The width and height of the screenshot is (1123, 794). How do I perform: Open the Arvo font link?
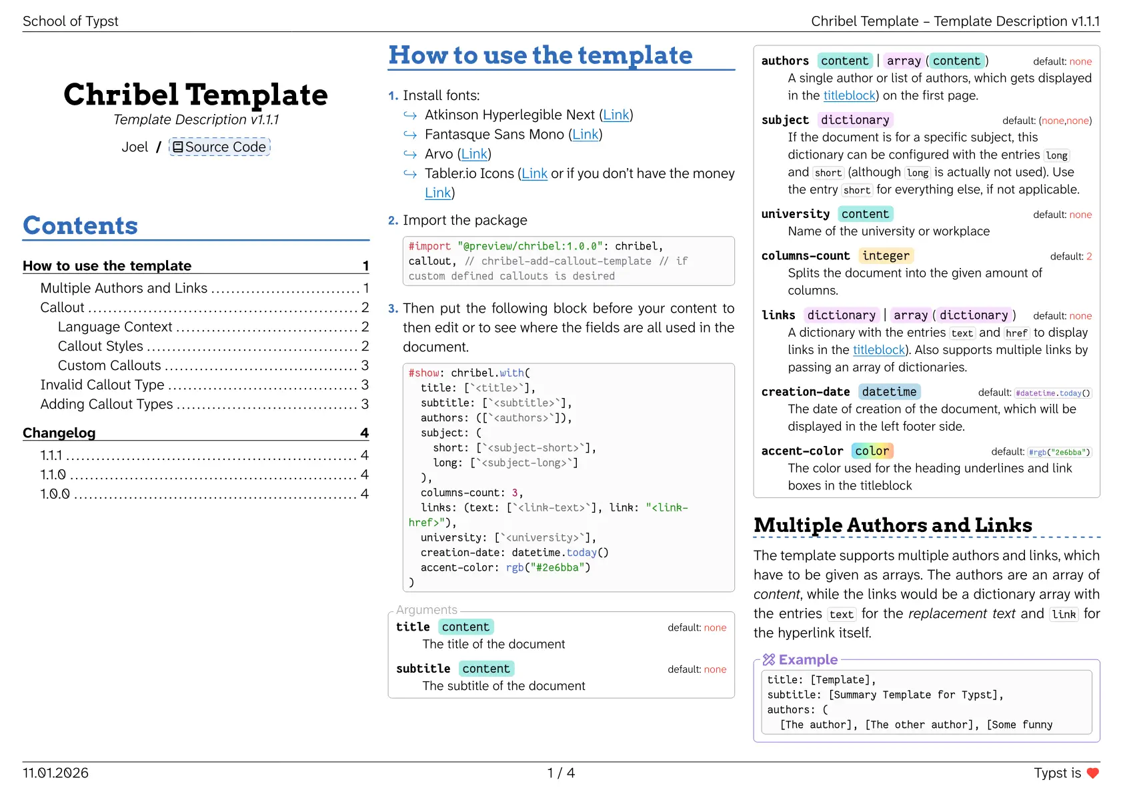click(x=474, y=154)
